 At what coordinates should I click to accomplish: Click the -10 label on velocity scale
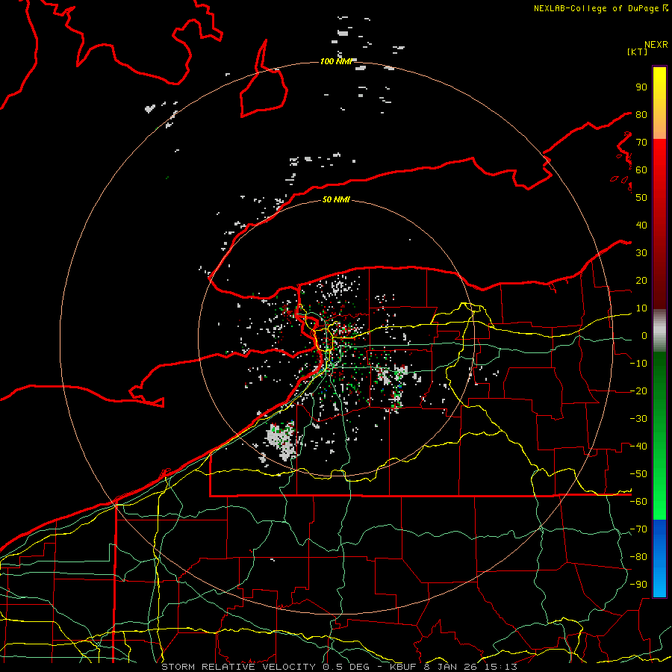[x=638, y=364]
